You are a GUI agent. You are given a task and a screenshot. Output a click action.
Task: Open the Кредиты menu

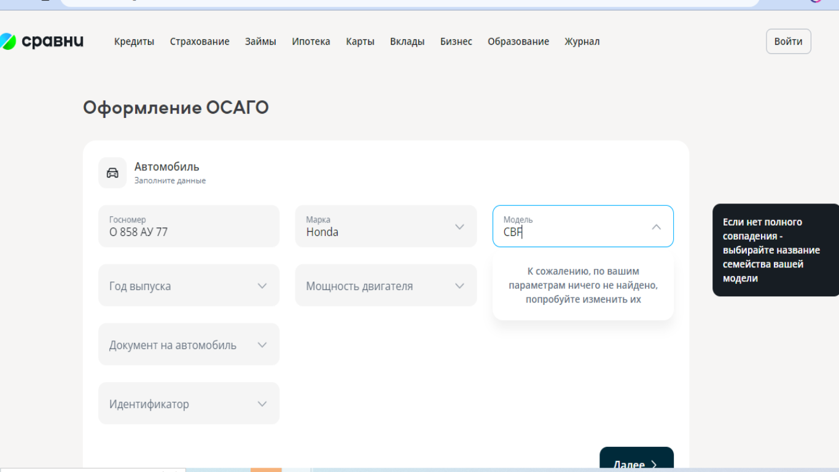[x=134, y=42]
